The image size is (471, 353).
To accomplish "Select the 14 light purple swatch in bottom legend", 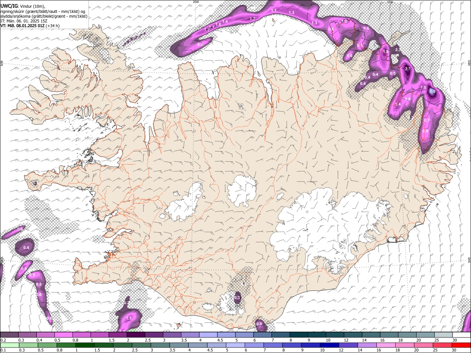I will 367,345.
